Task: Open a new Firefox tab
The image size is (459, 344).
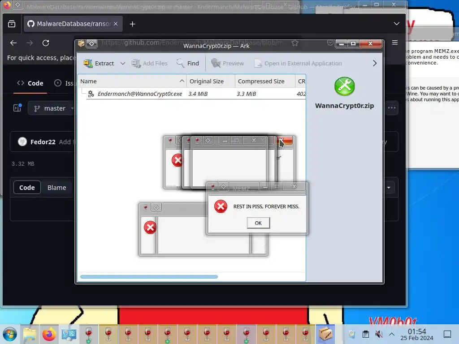Action: (x=132, y=24)
